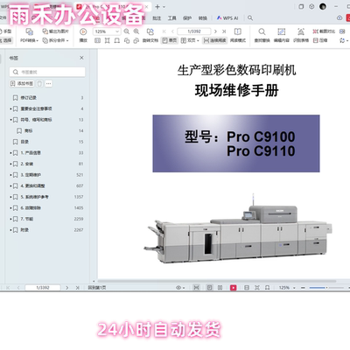Open a new tab with the plus button
The height and width of the screenshot is (350, 350).
click(157, 7)
